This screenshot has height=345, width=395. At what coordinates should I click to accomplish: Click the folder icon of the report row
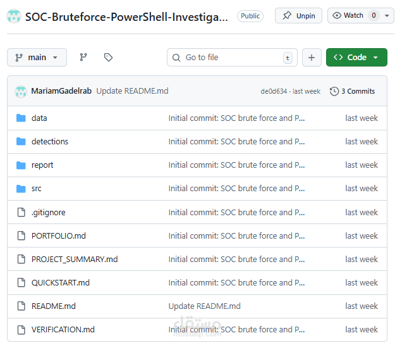[21, 165]
